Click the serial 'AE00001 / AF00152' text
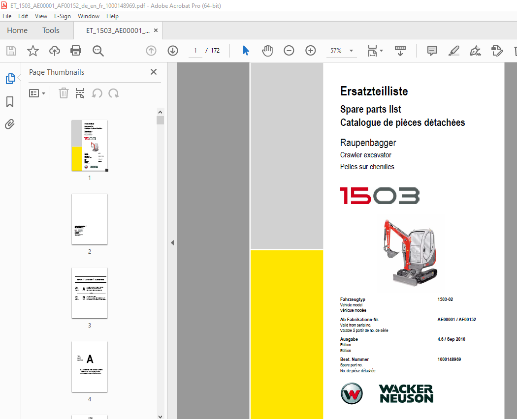 pos(456,320)
